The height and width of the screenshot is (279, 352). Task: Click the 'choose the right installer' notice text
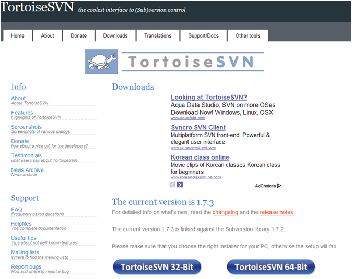coord(225,246)
